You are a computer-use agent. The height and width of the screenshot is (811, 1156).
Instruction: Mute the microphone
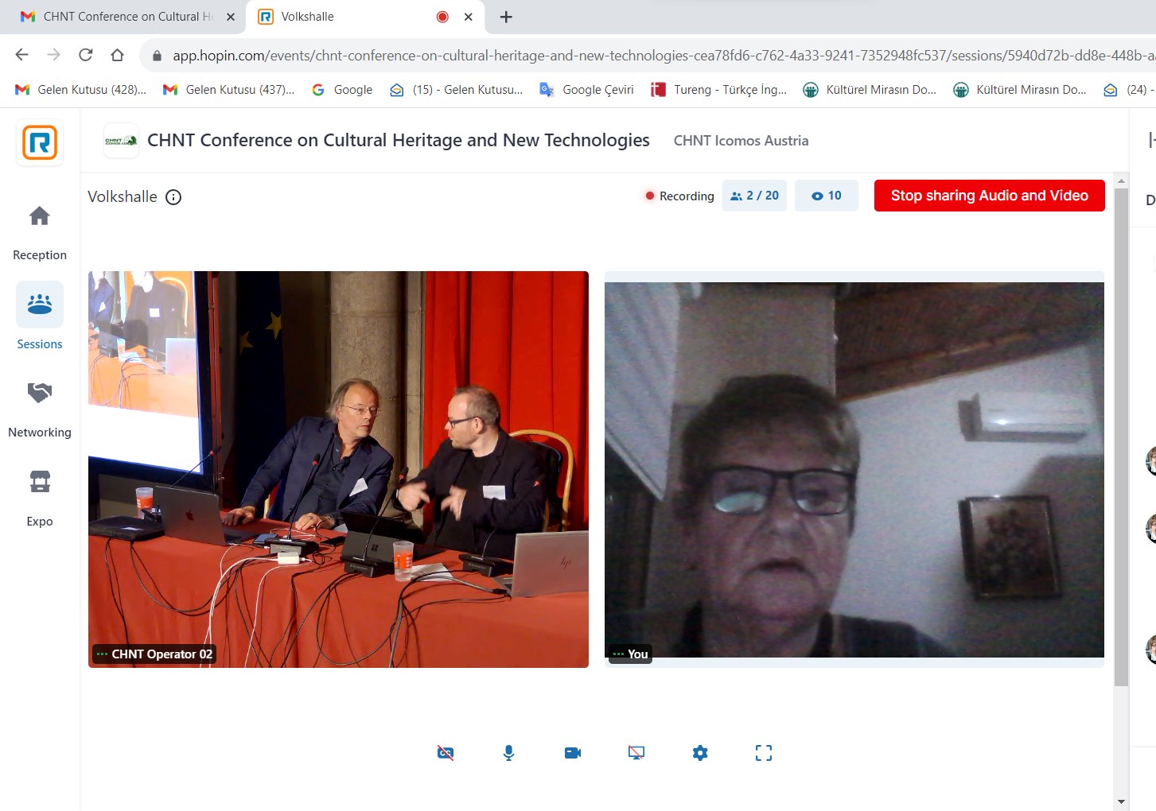pos(508,753)
